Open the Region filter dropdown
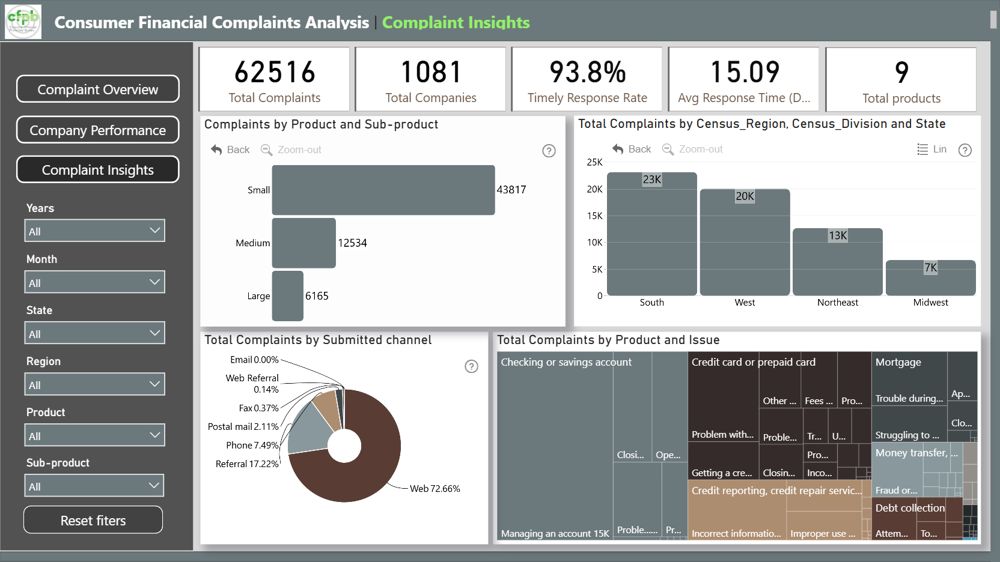The image size is (1000, 562). click(94, 384)
